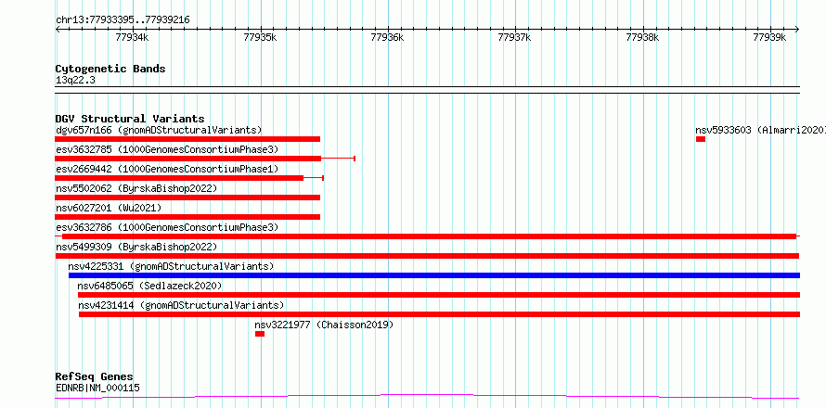Screen dimensions: 826x408
Task: Click the nsv5499309 red variant bar
Action: (x=427, y=256)
